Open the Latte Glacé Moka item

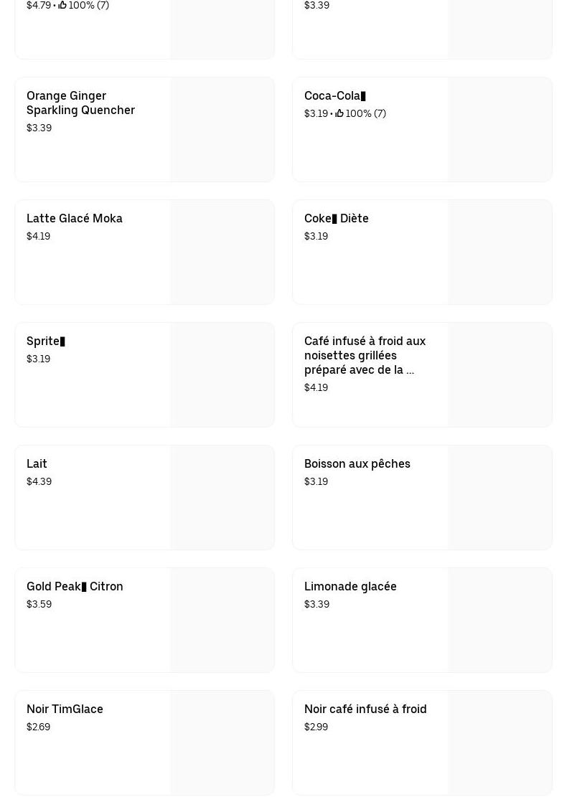tap(75, 218)
